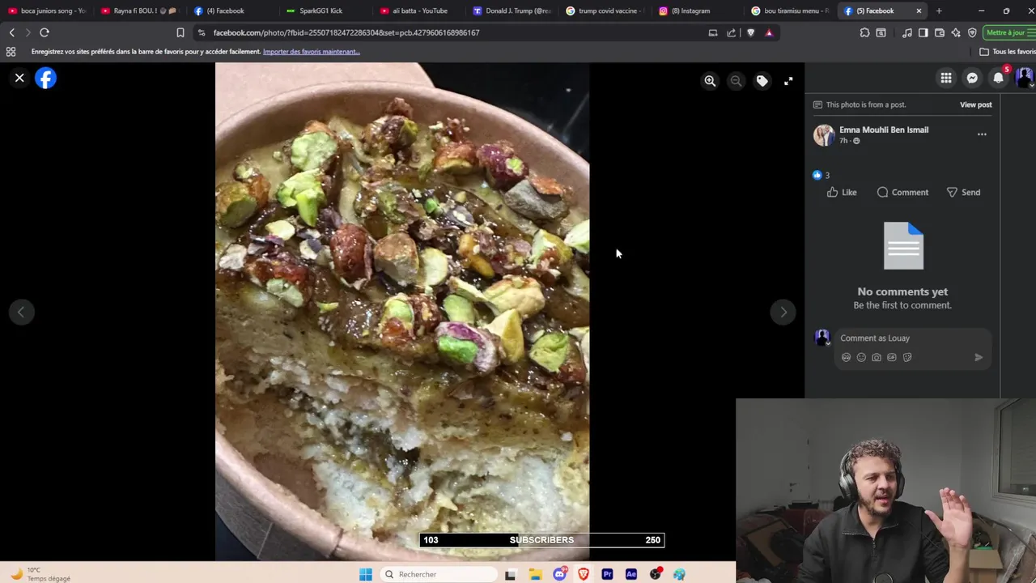Open Discord from the taskbar

point(559,574)
